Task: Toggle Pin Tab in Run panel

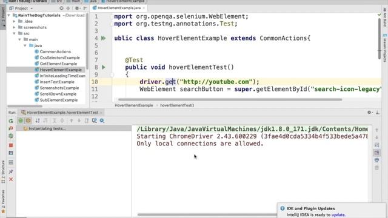Action: (11, 171)
